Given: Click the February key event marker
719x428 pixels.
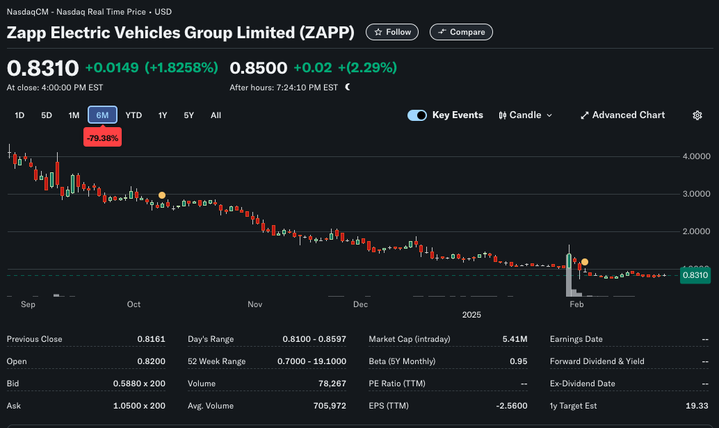Looking at the screenshot, I should pos(585,262).
